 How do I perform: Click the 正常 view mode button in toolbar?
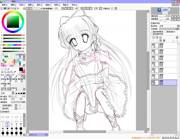click(x=96, y=8)
